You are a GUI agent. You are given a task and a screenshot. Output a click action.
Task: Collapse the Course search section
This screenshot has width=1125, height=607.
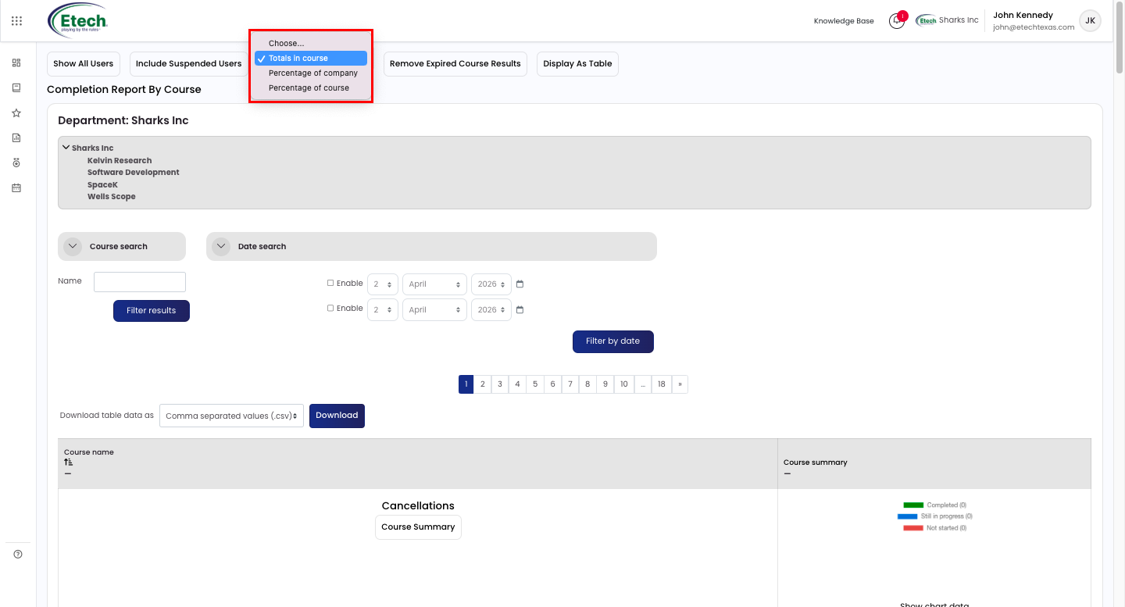tap(73, 246)
